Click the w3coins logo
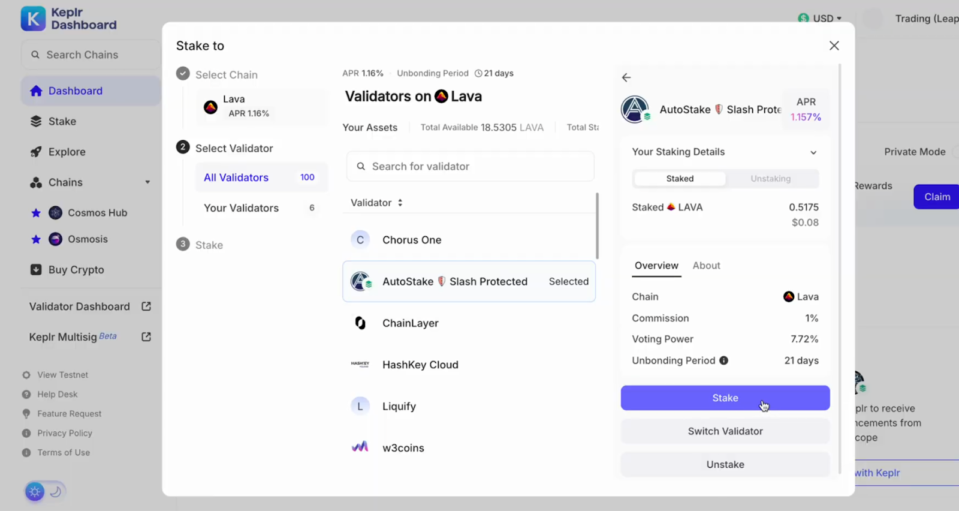Screen dimensions: 959x511 click(360, 447)
